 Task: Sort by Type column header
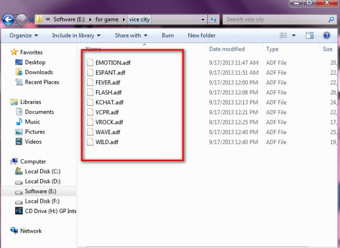[x=272, y=49]
